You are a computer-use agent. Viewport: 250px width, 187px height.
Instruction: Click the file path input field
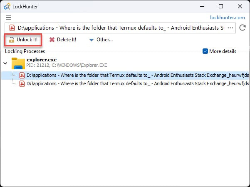[x=120, y=28]
